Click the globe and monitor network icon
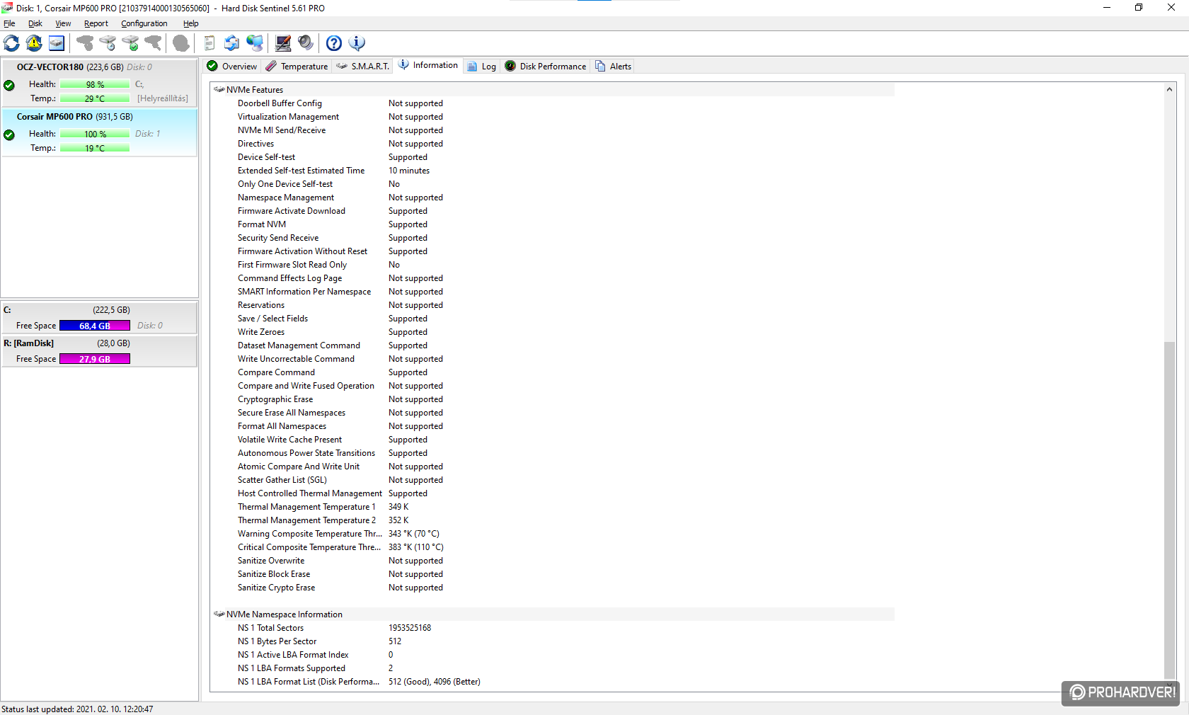The height and width of the screenshot is (715, 1189). pyautogui.click(x=255, y=43)
